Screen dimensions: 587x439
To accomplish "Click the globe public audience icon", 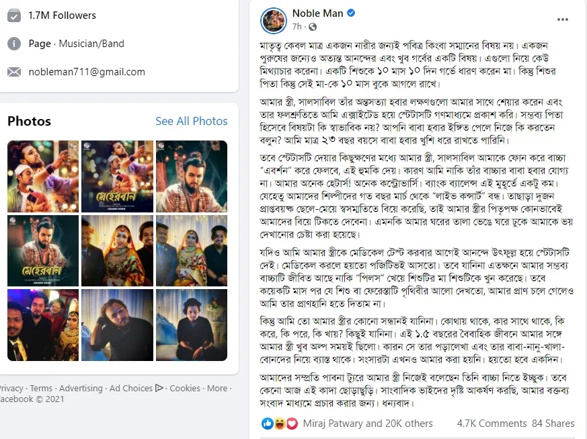I will [313, 27].
